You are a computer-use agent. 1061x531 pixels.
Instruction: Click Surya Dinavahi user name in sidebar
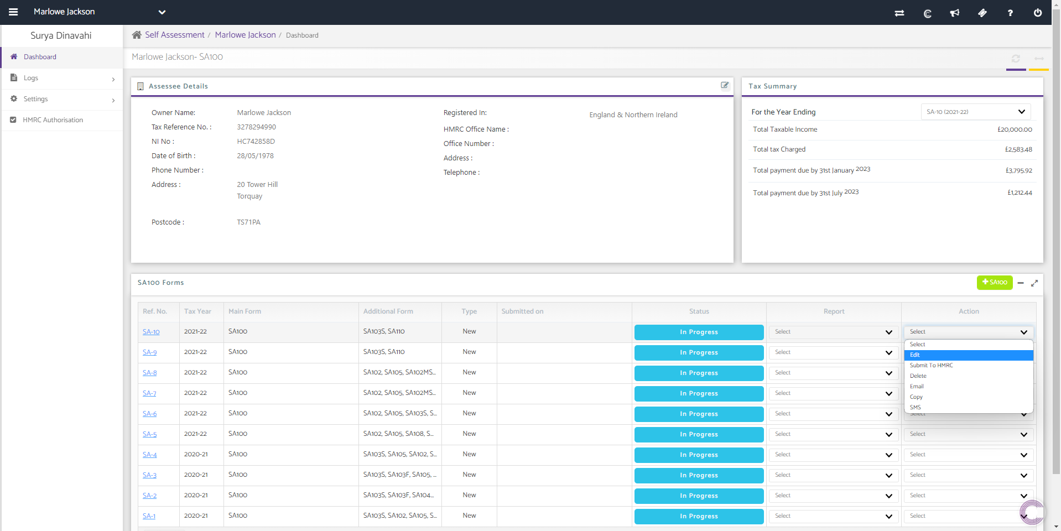pos(61,35)
